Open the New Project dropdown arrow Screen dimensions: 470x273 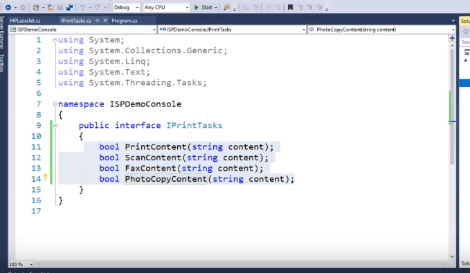43,7
